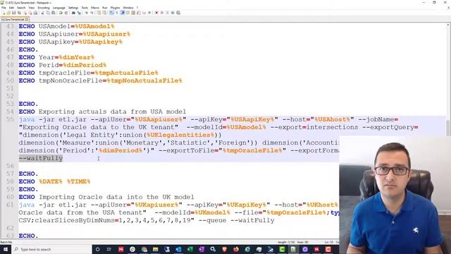Screen dimensions: 451x254
Task: Open the Language menu
Action: coord(58,8)
